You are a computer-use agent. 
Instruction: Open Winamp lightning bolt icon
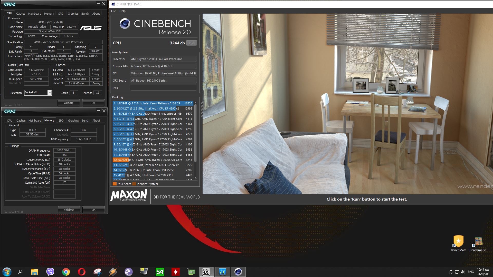coord(113,272)
